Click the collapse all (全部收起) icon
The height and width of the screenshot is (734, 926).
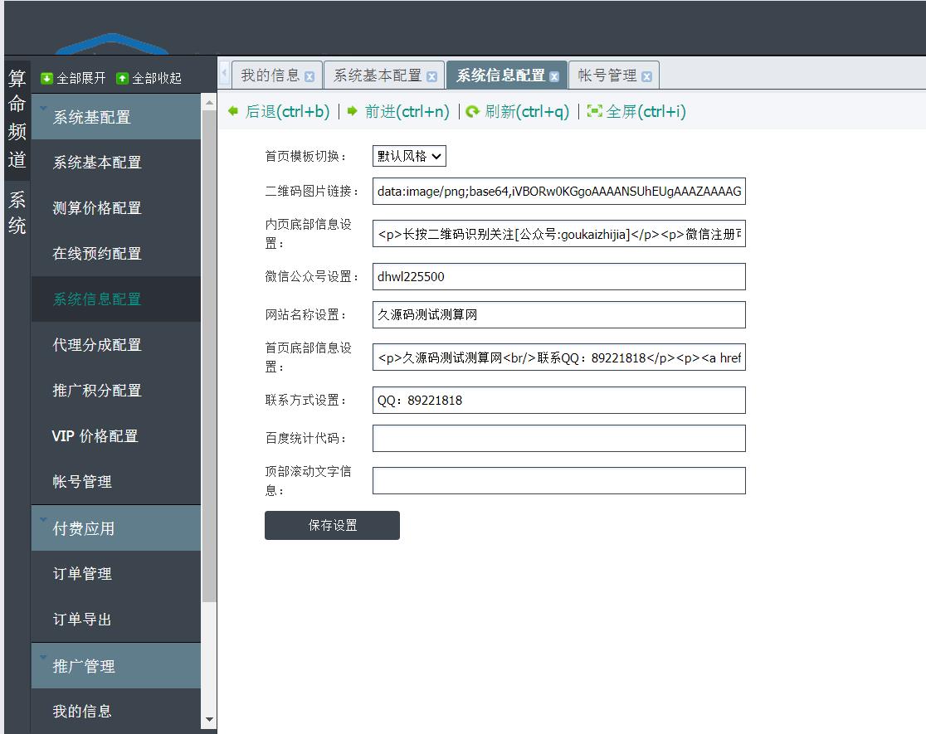tap(123, 78)
